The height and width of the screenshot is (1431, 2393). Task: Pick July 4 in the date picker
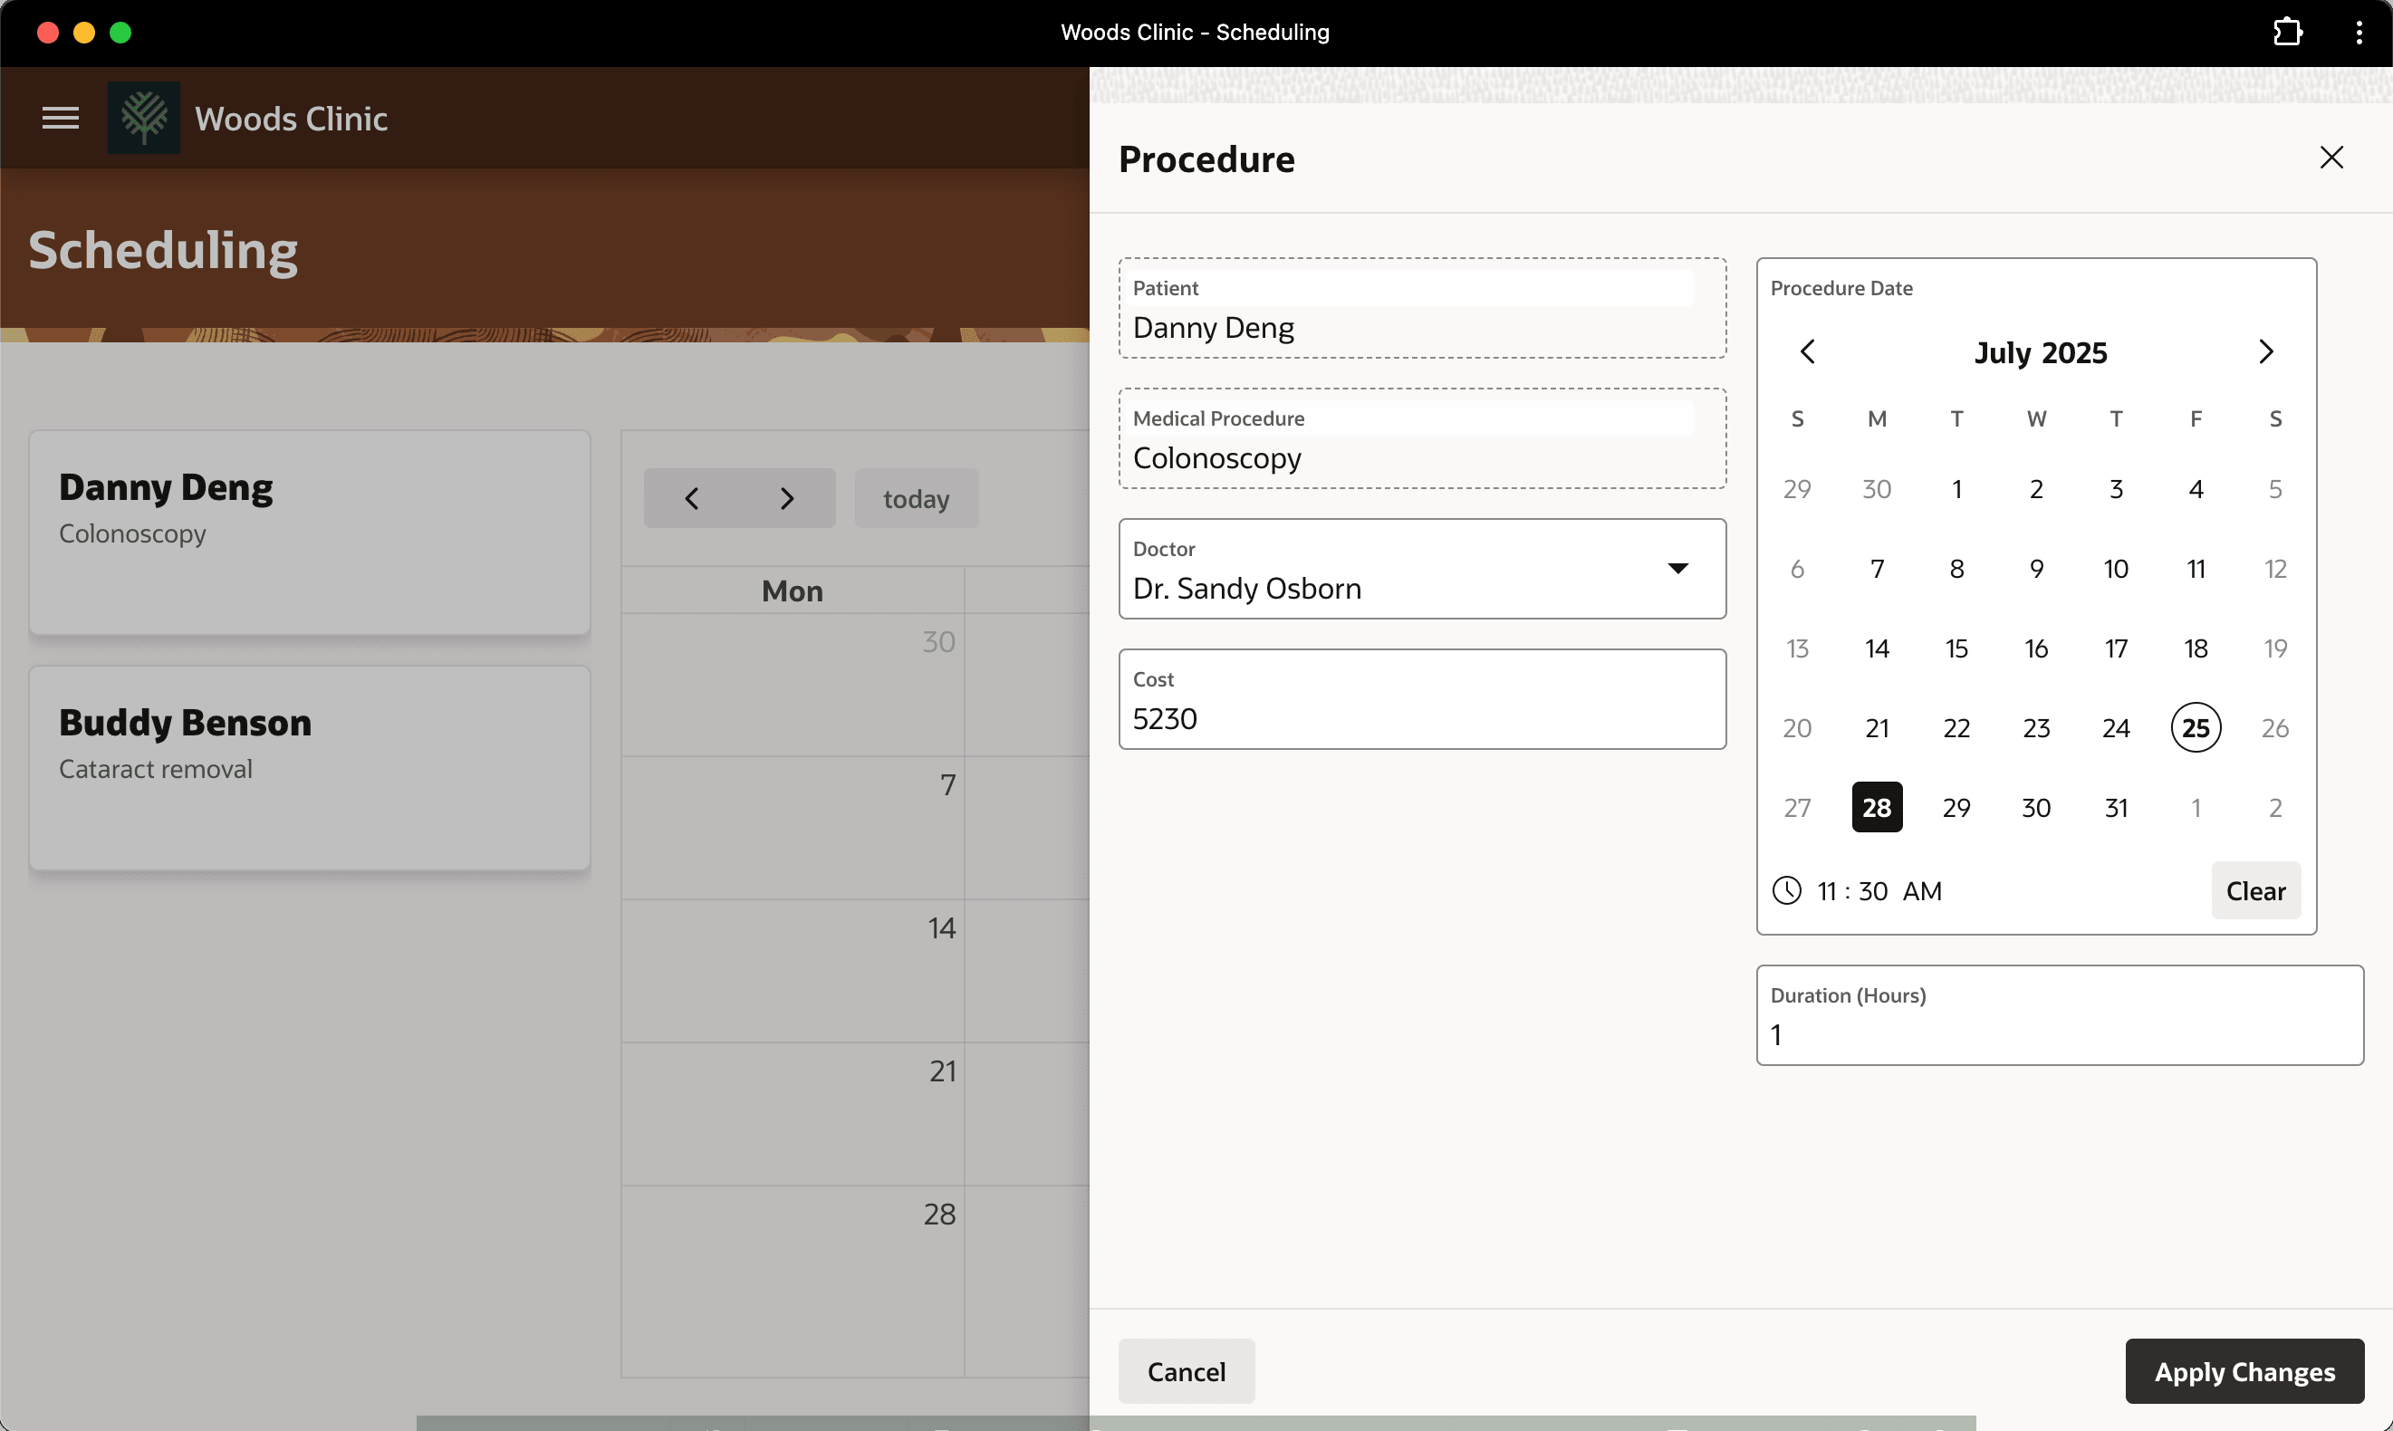click(2196, 489)
